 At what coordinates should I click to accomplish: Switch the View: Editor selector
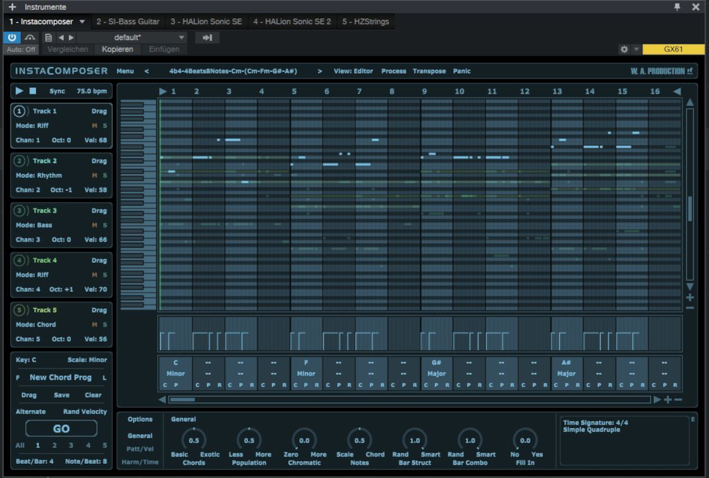point(353,71)
